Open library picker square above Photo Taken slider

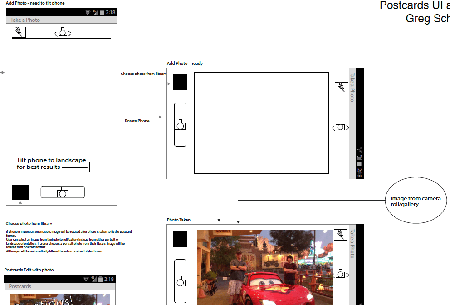click(x=180, y=239)
